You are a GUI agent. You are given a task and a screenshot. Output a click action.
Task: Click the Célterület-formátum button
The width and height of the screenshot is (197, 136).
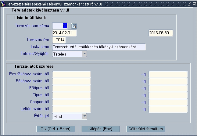[145, 129]
